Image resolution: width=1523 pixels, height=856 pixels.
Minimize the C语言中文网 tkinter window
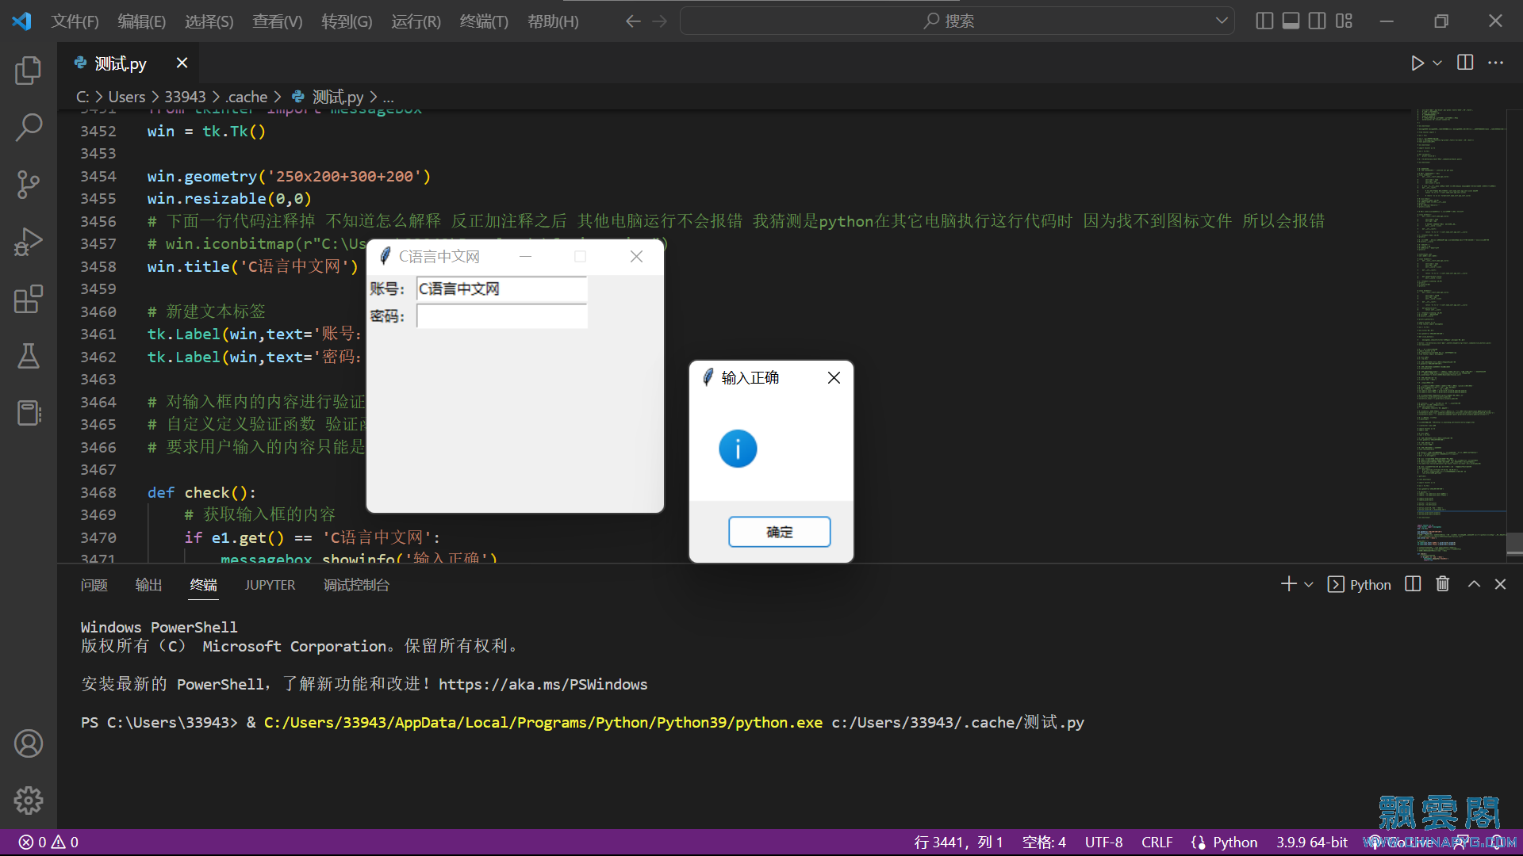(x=525, y=256)
